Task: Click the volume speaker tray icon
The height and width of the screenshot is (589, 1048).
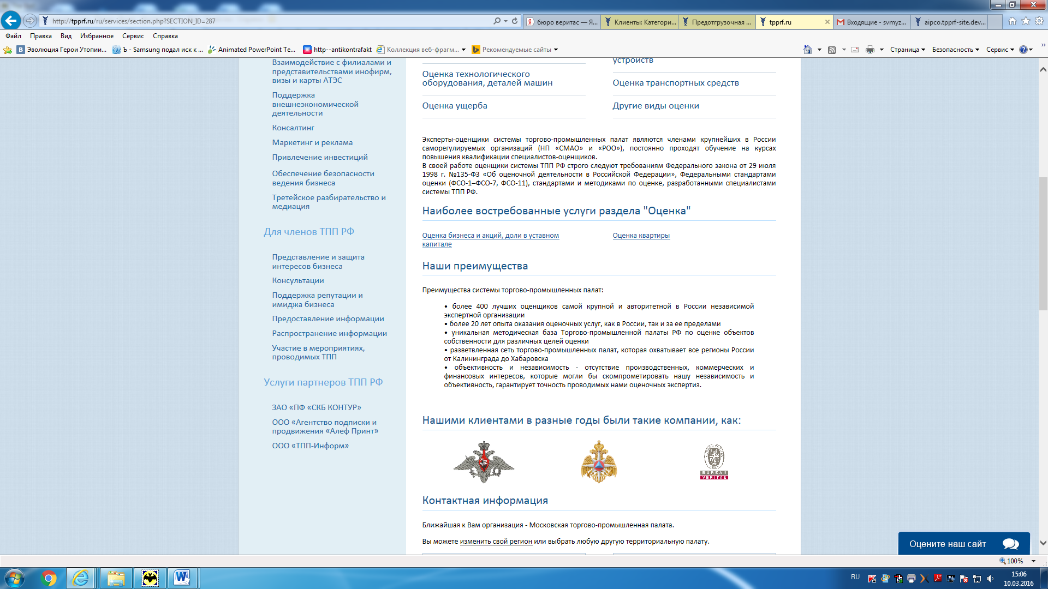Action: [990, 579]
